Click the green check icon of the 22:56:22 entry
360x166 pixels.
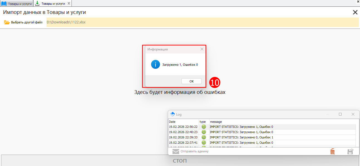point(204,127)
